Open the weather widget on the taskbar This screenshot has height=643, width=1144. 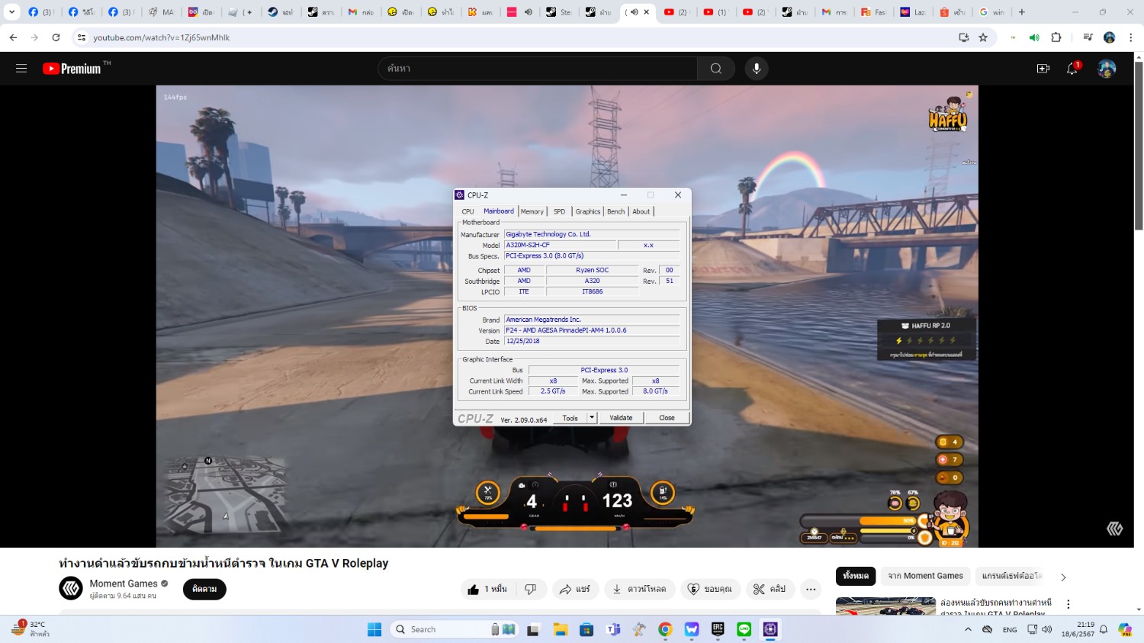(31, 629)
